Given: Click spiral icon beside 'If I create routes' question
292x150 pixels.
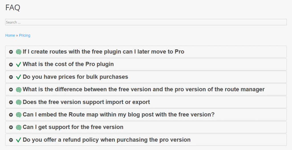Looking at the screenshot, I should (19, 52).
